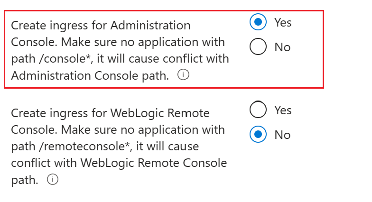Screen dimensions: 372x202
Task: Click the "Yes" label text for Remote Console
Action: (x=283, y=110)
